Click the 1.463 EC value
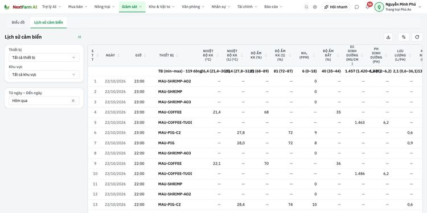The width and height of the screenshot is (427, 213). [x=360, y=123]
